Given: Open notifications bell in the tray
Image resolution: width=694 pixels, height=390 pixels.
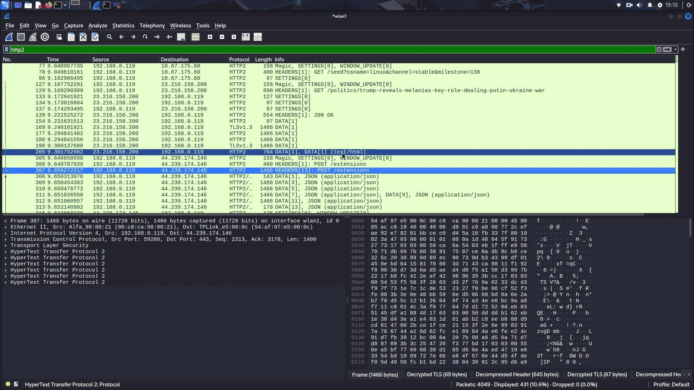Looking at the screenshot, I should click(x=650, y=5).
